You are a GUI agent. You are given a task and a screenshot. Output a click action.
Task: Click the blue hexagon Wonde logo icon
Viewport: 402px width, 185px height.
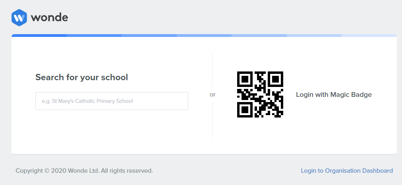pyautogui.click(x=19, y=18)
